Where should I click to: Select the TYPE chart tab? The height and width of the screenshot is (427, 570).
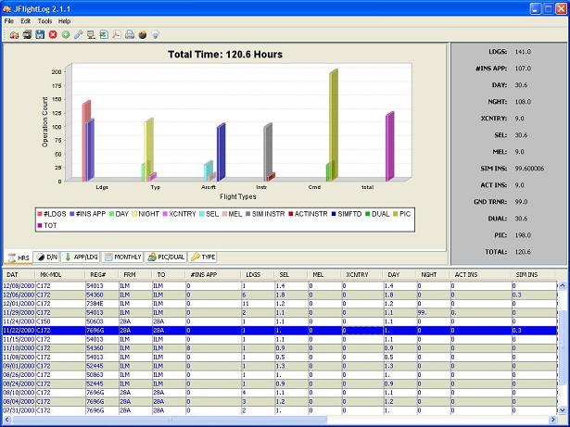pos(204,257)
